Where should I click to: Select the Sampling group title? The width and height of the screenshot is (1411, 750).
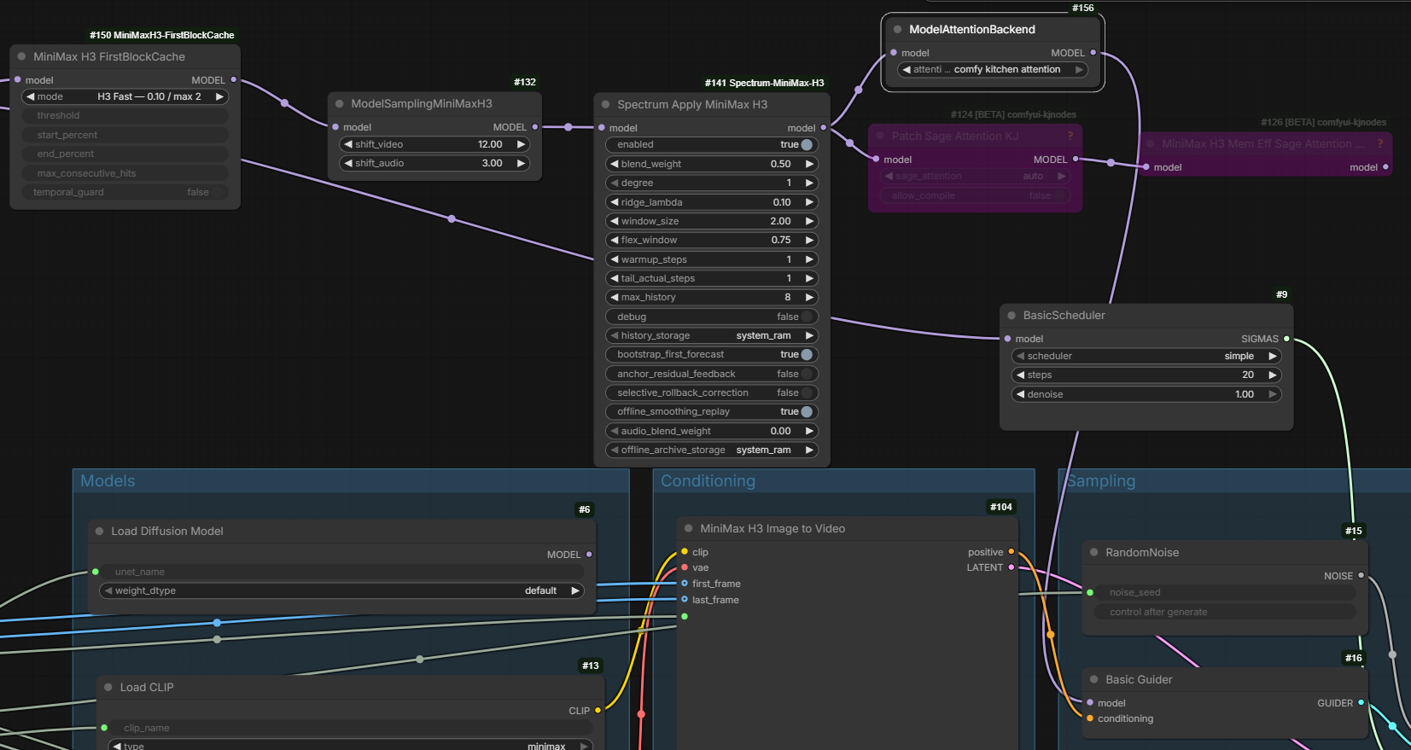tap(1101, 481)
